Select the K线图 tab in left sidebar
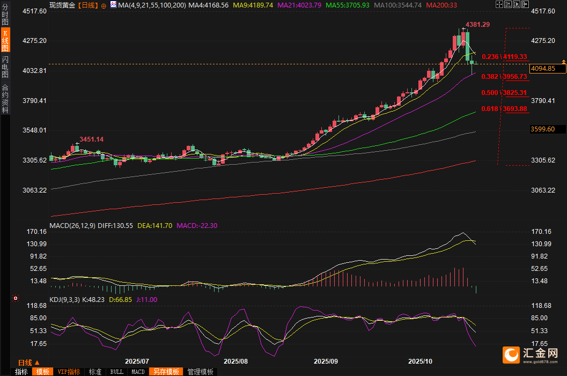The height and width of the screenshot is (376, 567). [x=5, y=40]
